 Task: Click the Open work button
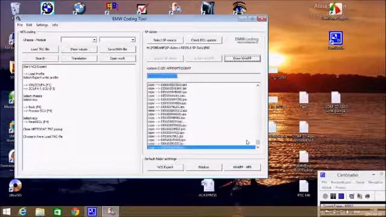pyautogui.click(x=118, y=58)
